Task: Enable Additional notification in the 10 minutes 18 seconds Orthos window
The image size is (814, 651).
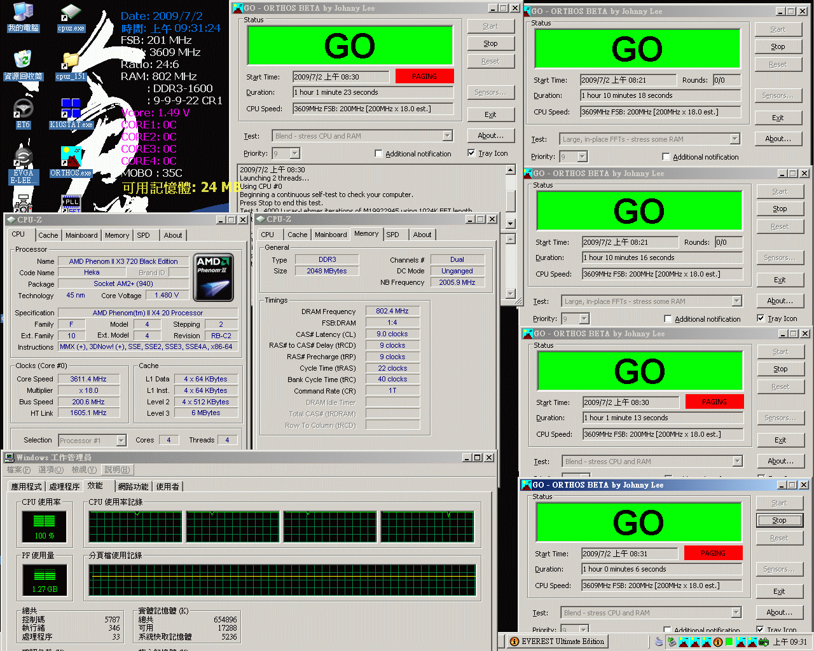Action: pyautogui.click(x=666, y=157)
